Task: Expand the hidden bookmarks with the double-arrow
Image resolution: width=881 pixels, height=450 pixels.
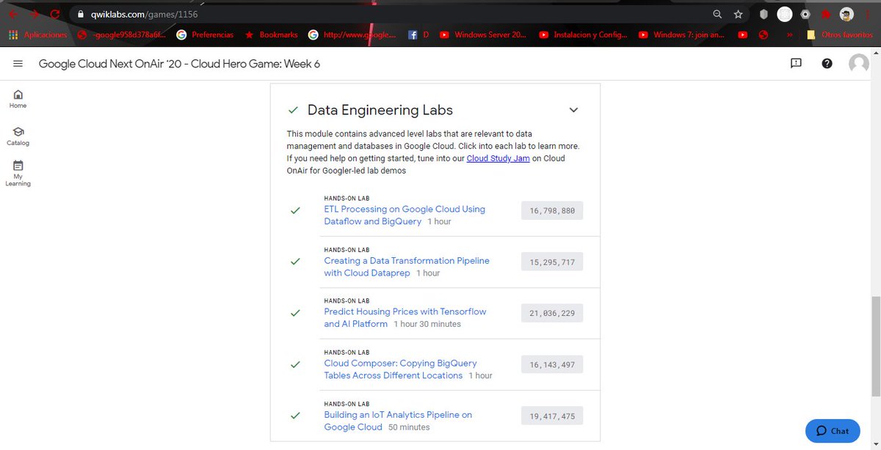Action: coord(791,34)
